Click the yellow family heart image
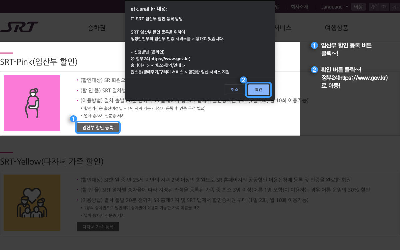Screen dimensions: 400x250 coord(32,203)
